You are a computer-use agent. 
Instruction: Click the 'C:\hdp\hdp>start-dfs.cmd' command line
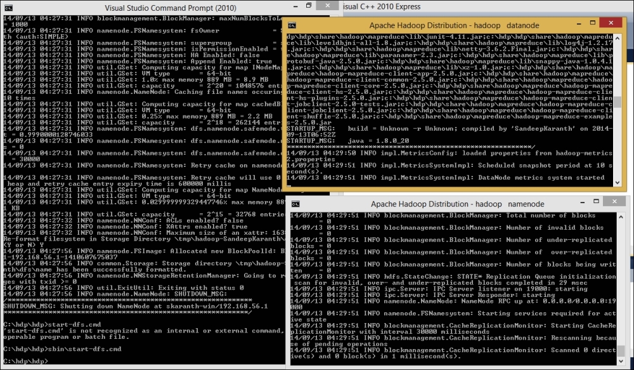tap(52, 325)
